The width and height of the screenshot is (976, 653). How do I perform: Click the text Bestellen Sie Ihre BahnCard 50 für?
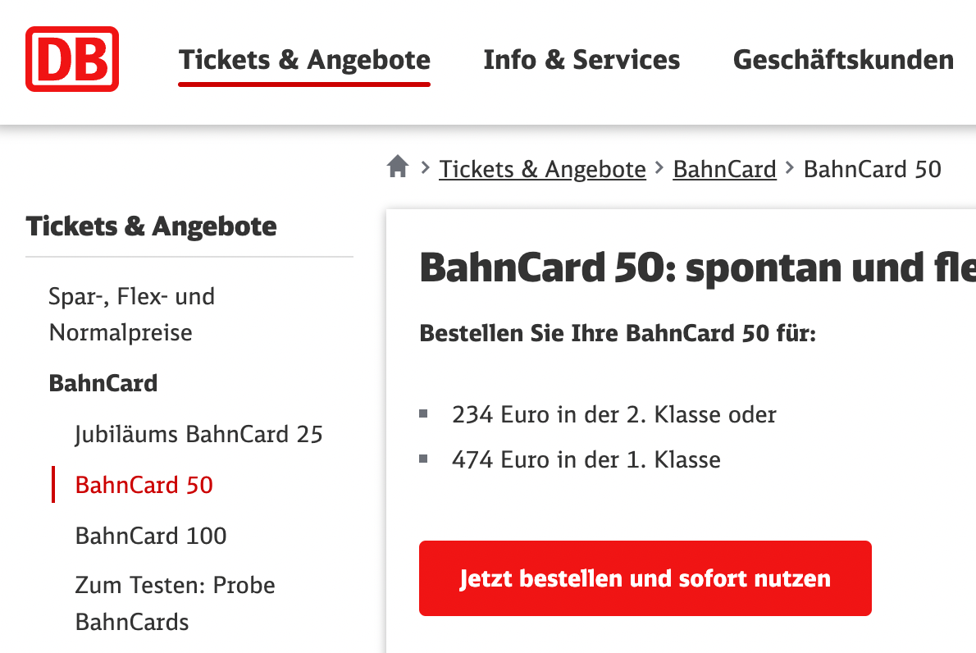click(x=618, y=334)
